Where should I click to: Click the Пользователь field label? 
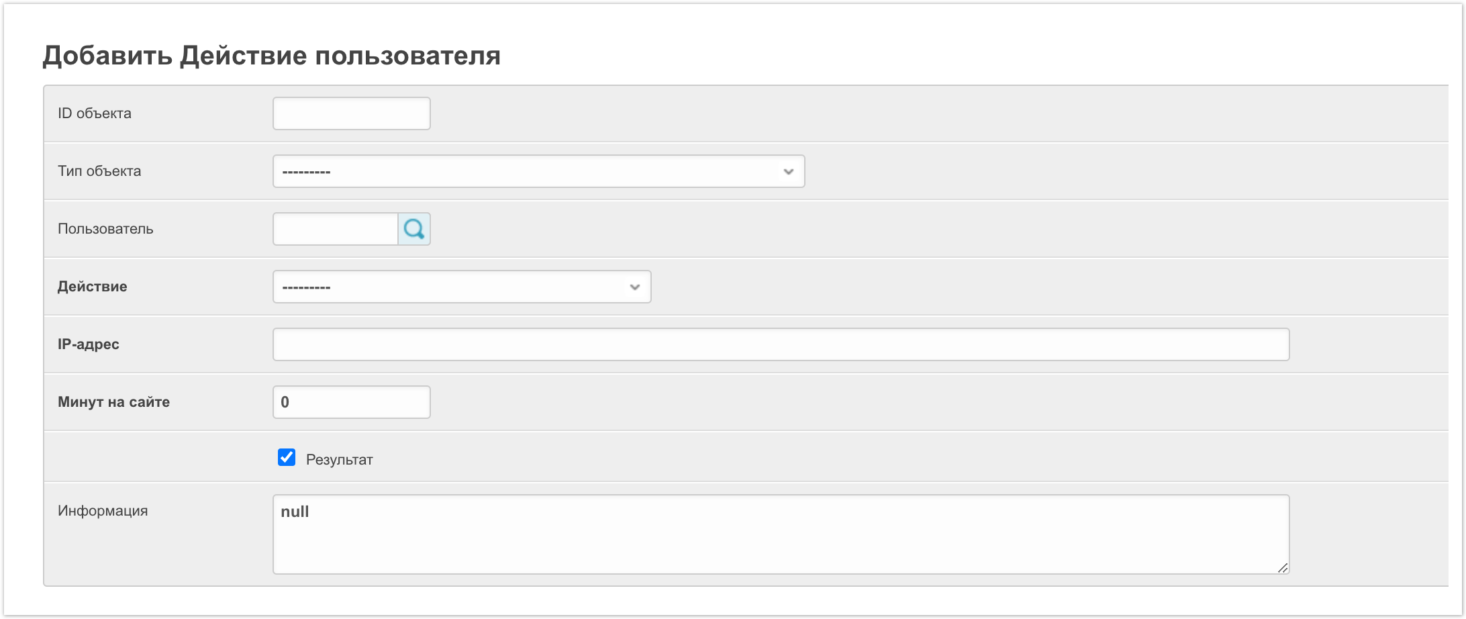pyautogui.click(x=105, y=229)
